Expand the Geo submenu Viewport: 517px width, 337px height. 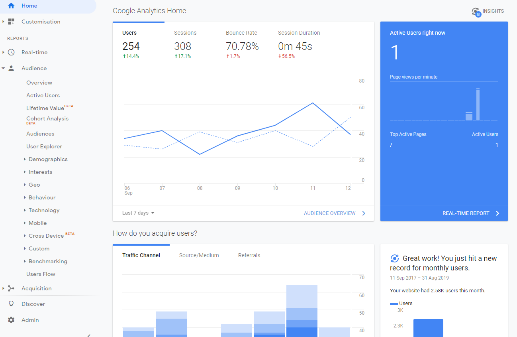coord(25,185)
